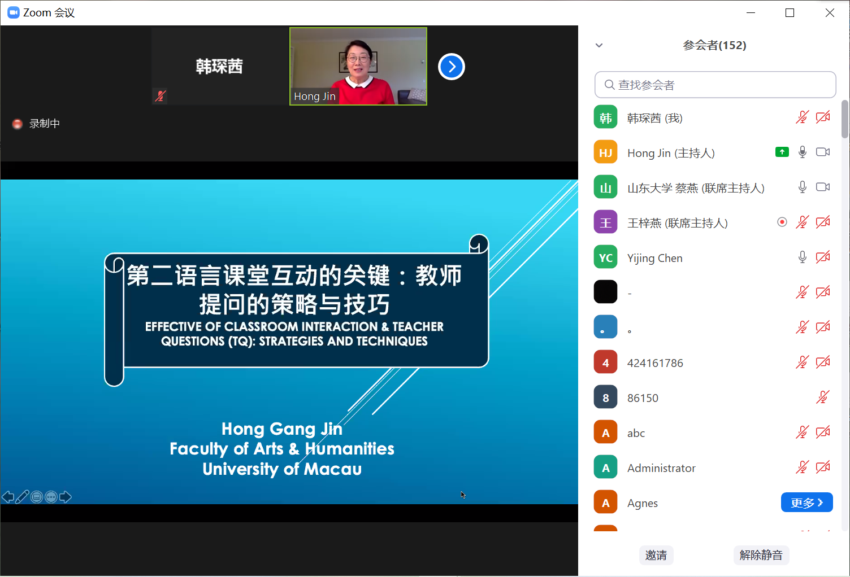Toggle Hong Jin's camera icon
The image size is (850, 577).
click(823, 152)
